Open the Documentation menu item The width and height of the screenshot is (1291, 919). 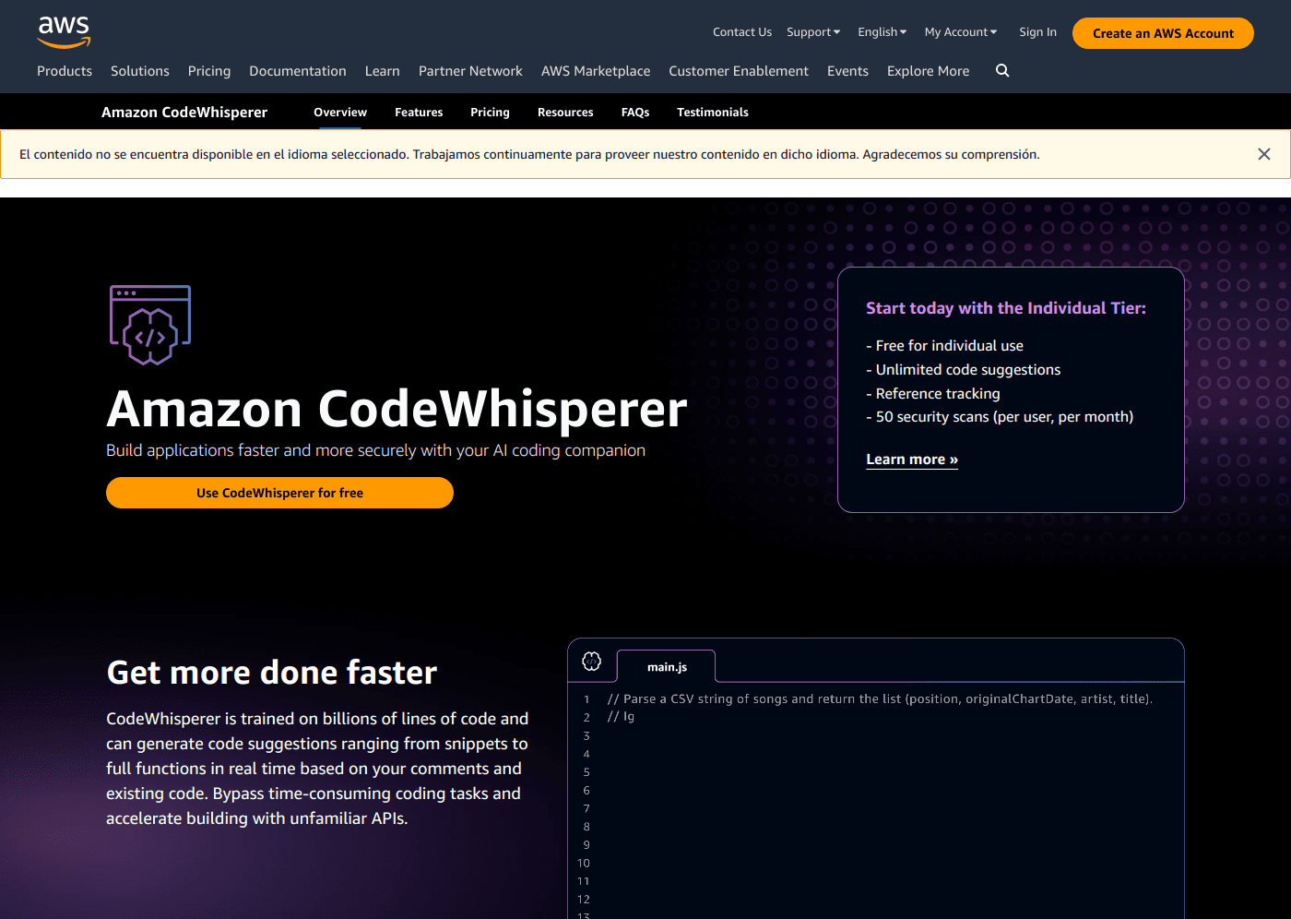(298, 71)
